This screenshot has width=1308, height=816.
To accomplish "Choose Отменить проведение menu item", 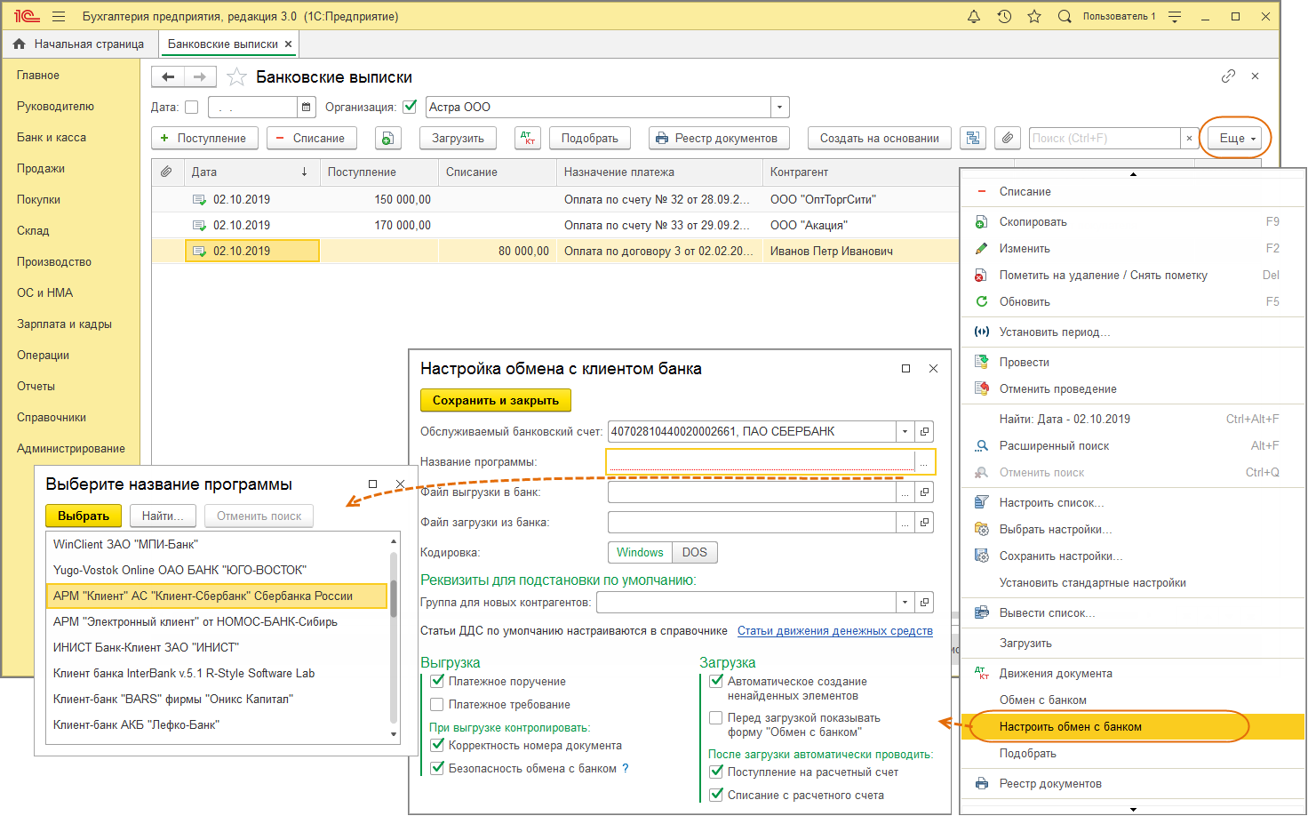I will [1133, 388].
